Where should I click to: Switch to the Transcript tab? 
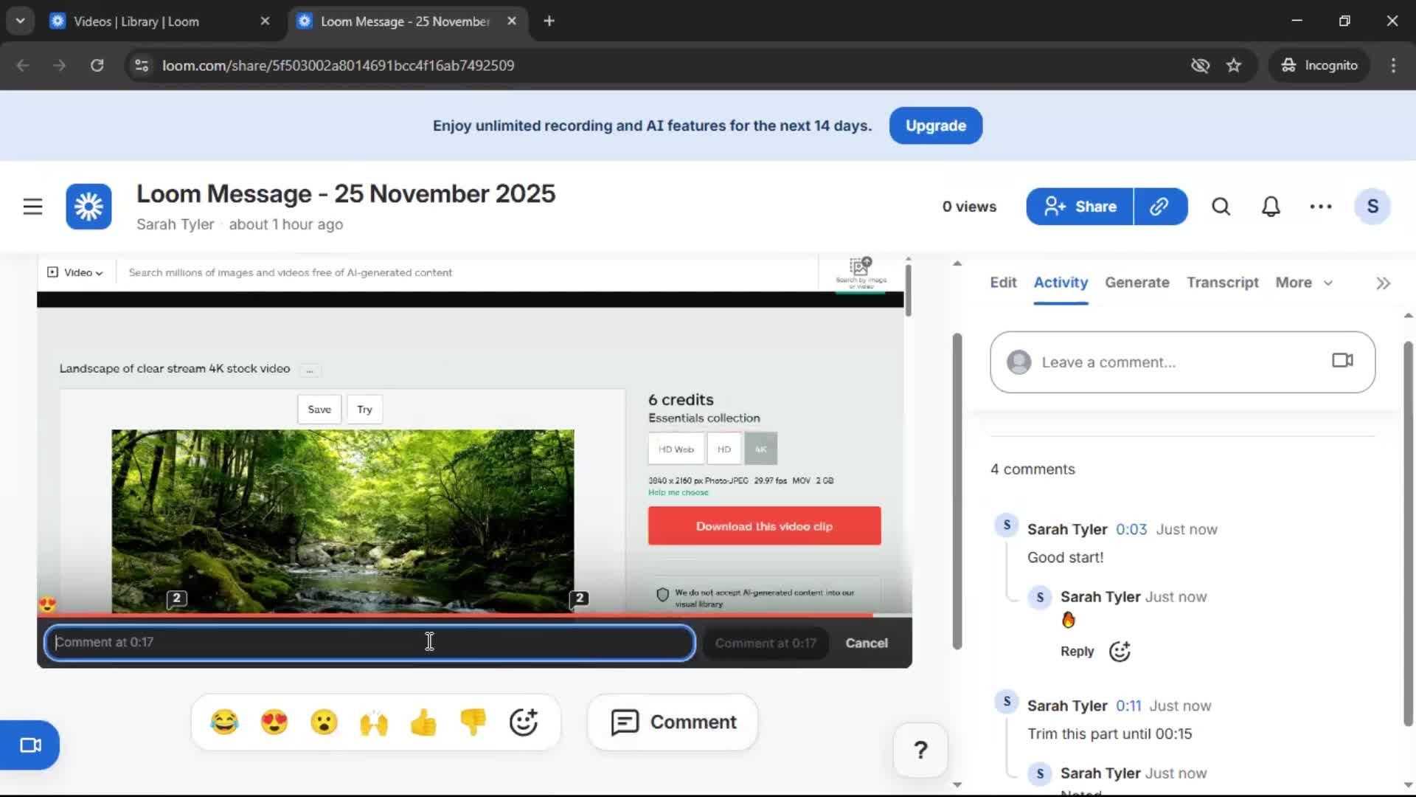1222,283
